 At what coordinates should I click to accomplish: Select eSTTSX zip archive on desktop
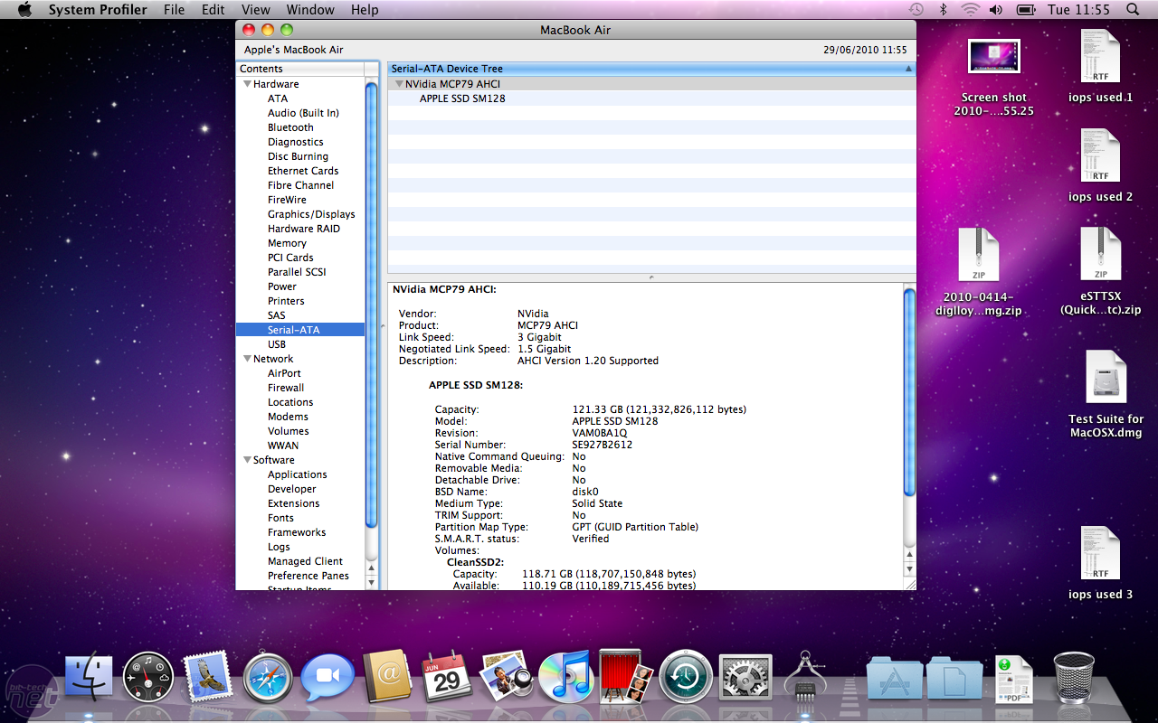coord(1100,271)
